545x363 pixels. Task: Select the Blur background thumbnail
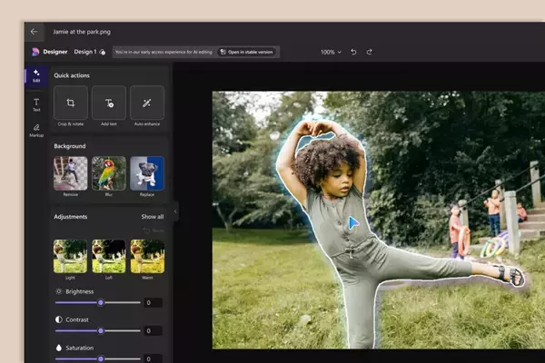[109, 172]
